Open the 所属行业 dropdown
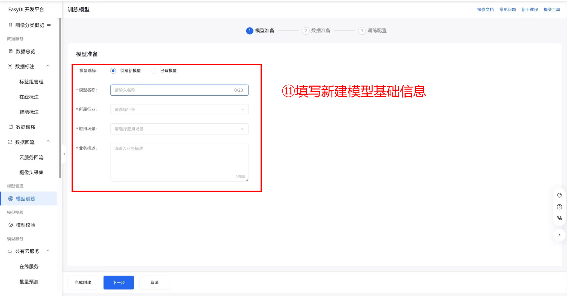Viewport: 567px width, 296px height. coord(179,109)
